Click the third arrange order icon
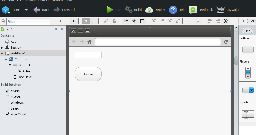The height and width of the screenshot is (135, 256). point(170,21)
